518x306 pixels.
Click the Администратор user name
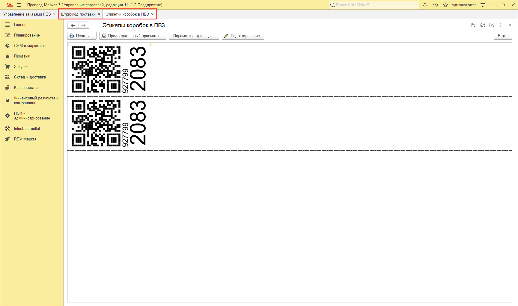(464, 5)
